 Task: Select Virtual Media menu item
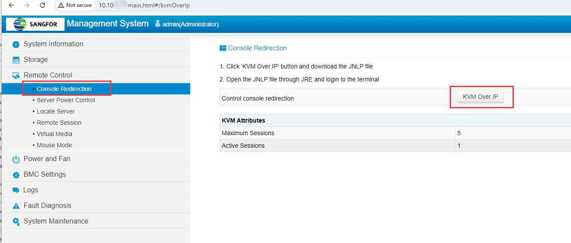click(x=55, y=134)
